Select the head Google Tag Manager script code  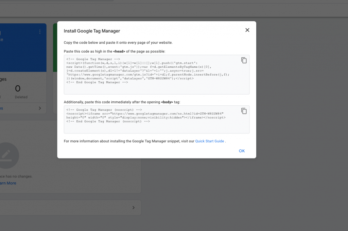point(157,75)
